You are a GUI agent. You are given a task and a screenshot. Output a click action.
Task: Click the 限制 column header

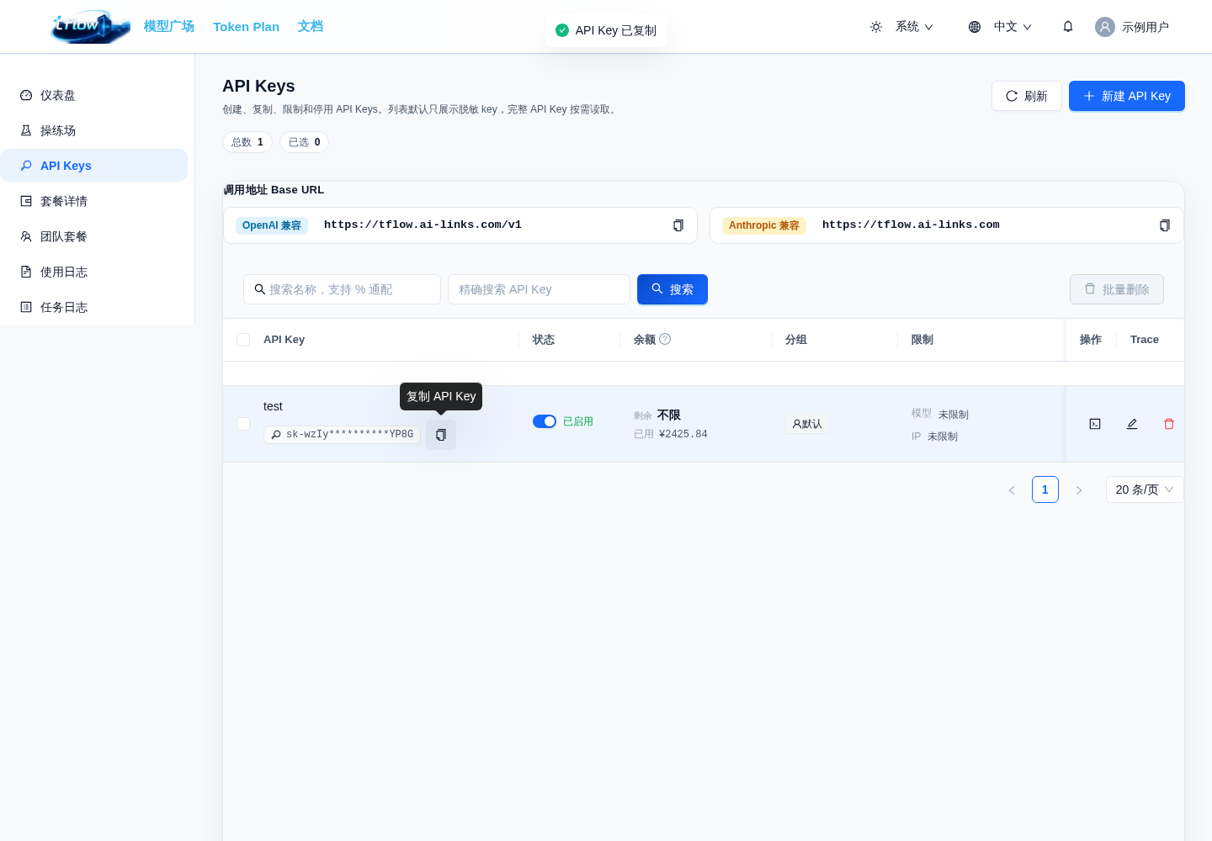(x=922, y=340)
